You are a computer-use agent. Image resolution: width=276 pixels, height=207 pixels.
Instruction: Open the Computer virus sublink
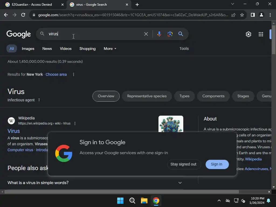(x=20, y=150)
